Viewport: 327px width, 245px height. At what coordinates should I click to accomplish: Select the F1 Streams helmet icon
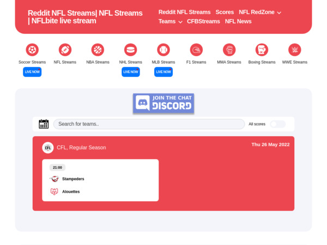pyautogui.click(x=196, y=50)
